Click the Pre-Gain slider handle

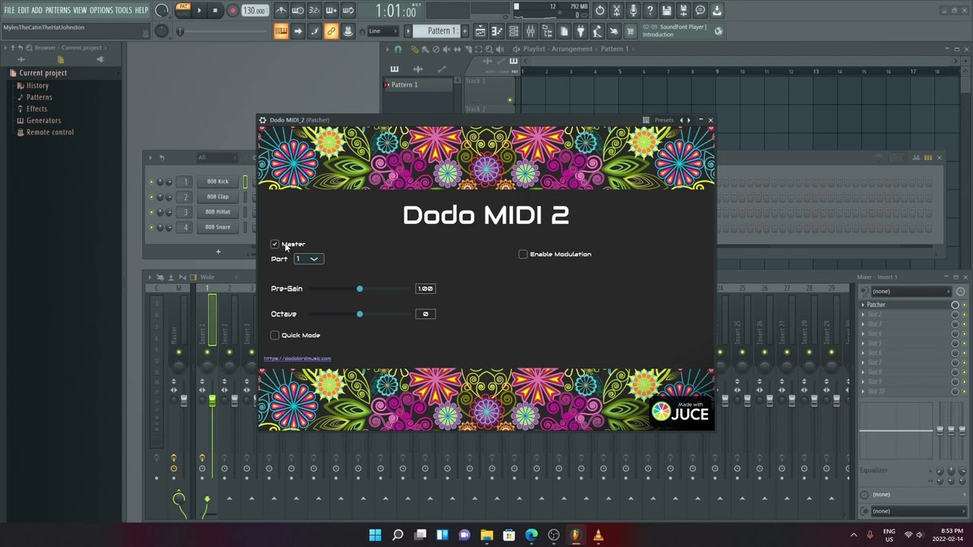coord(360,289)
